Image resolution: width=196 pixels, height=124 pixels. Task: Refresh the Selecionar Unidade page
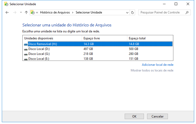pyautogui.click(x=132, y=13)
